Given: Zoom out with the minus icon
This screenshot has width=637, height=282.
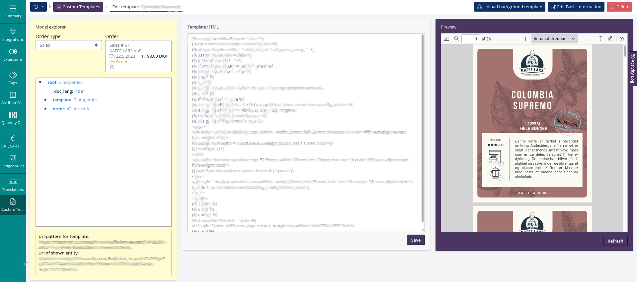Looking at the screenshot, I should click(516, 39).
